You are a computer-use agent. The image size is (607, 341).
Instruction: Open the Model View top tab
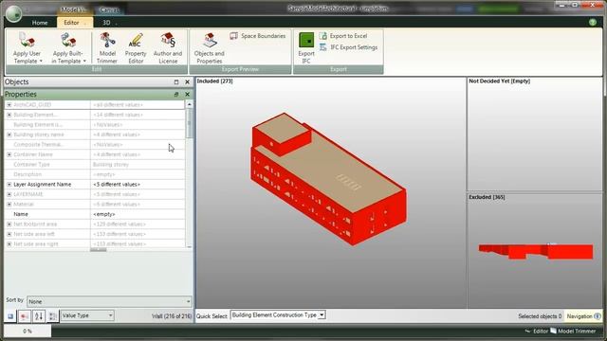(74, 9)
